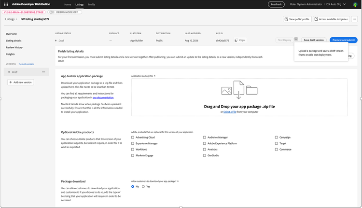Check Workfront option
The image size is (362, 208).
coord(133,149)
